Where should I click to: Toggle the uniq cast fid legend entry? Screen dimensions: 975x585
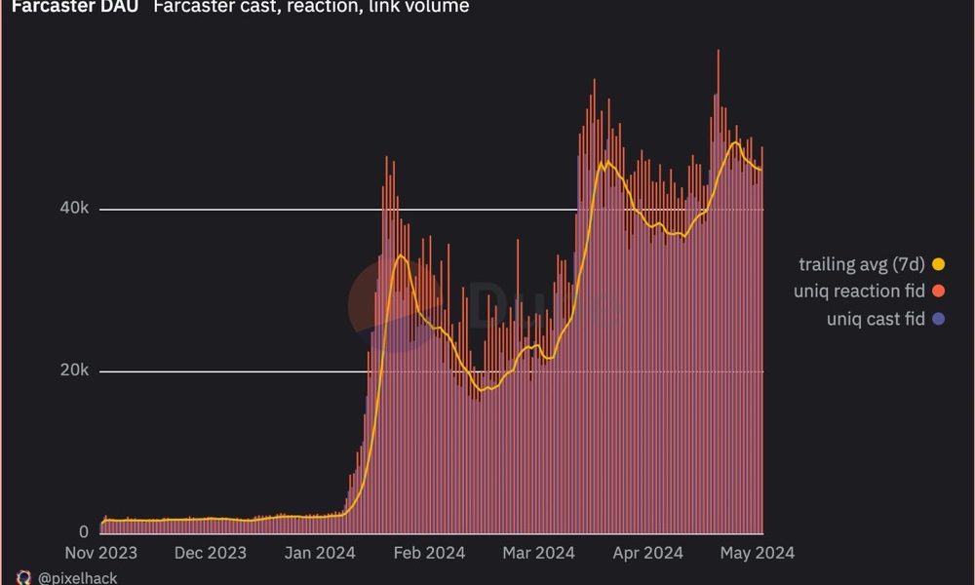885,319
